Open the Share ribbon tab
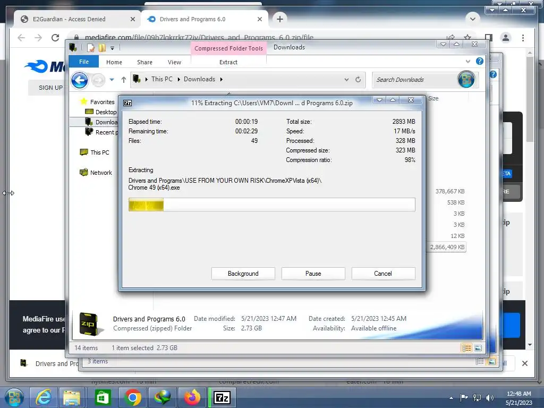Screen dimensions: 544x408 [144, 62]
